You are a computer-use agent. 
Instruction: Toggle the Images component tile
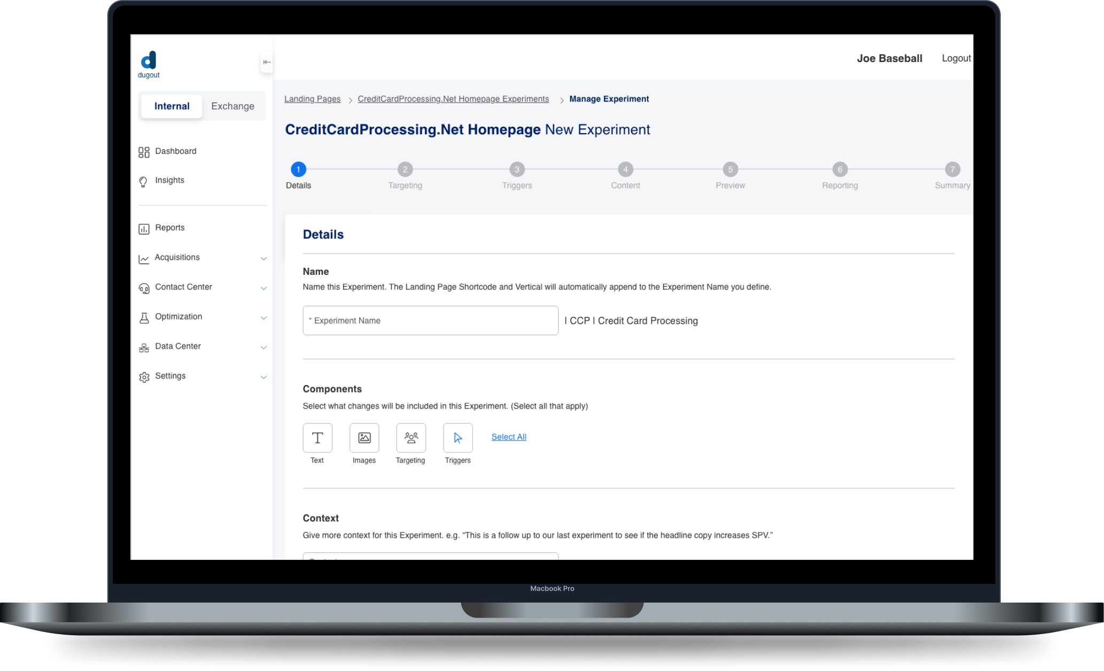(364, 438)
